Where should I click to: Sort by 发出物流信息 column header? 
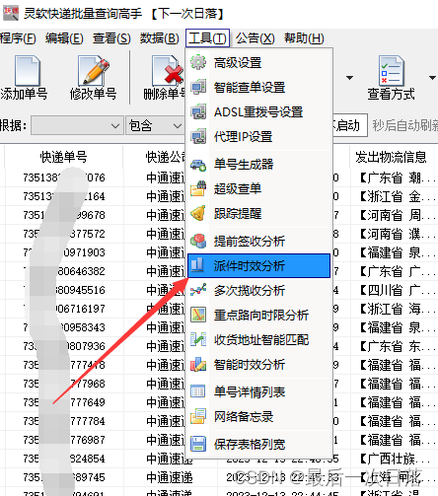394,157
